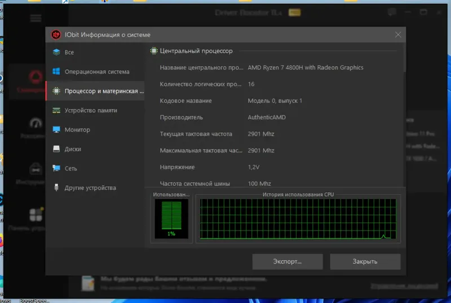Viewport: 451px width, 303px height.
Task: Click the "Модель 0, выпуск 1" value
Action: pos(275,101)
